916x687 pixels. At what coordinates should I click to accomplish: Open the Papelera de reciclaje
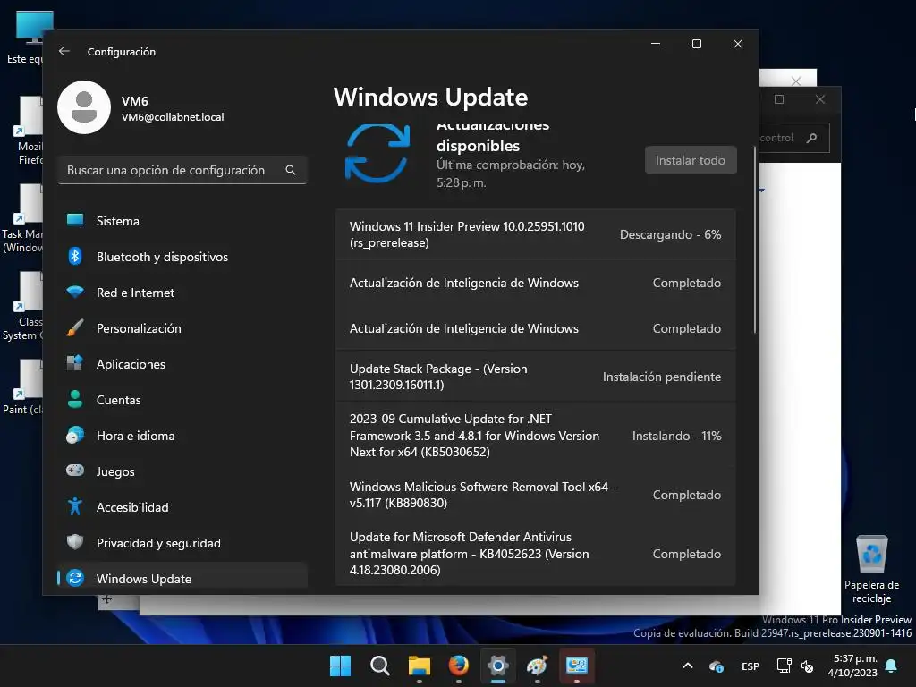[871, 569]
